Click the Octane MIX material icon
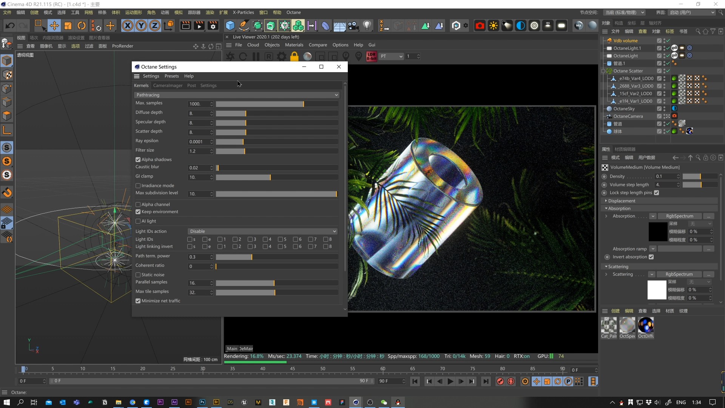Image resolution: width=725 pixels, height=408 pixels. 578,26
